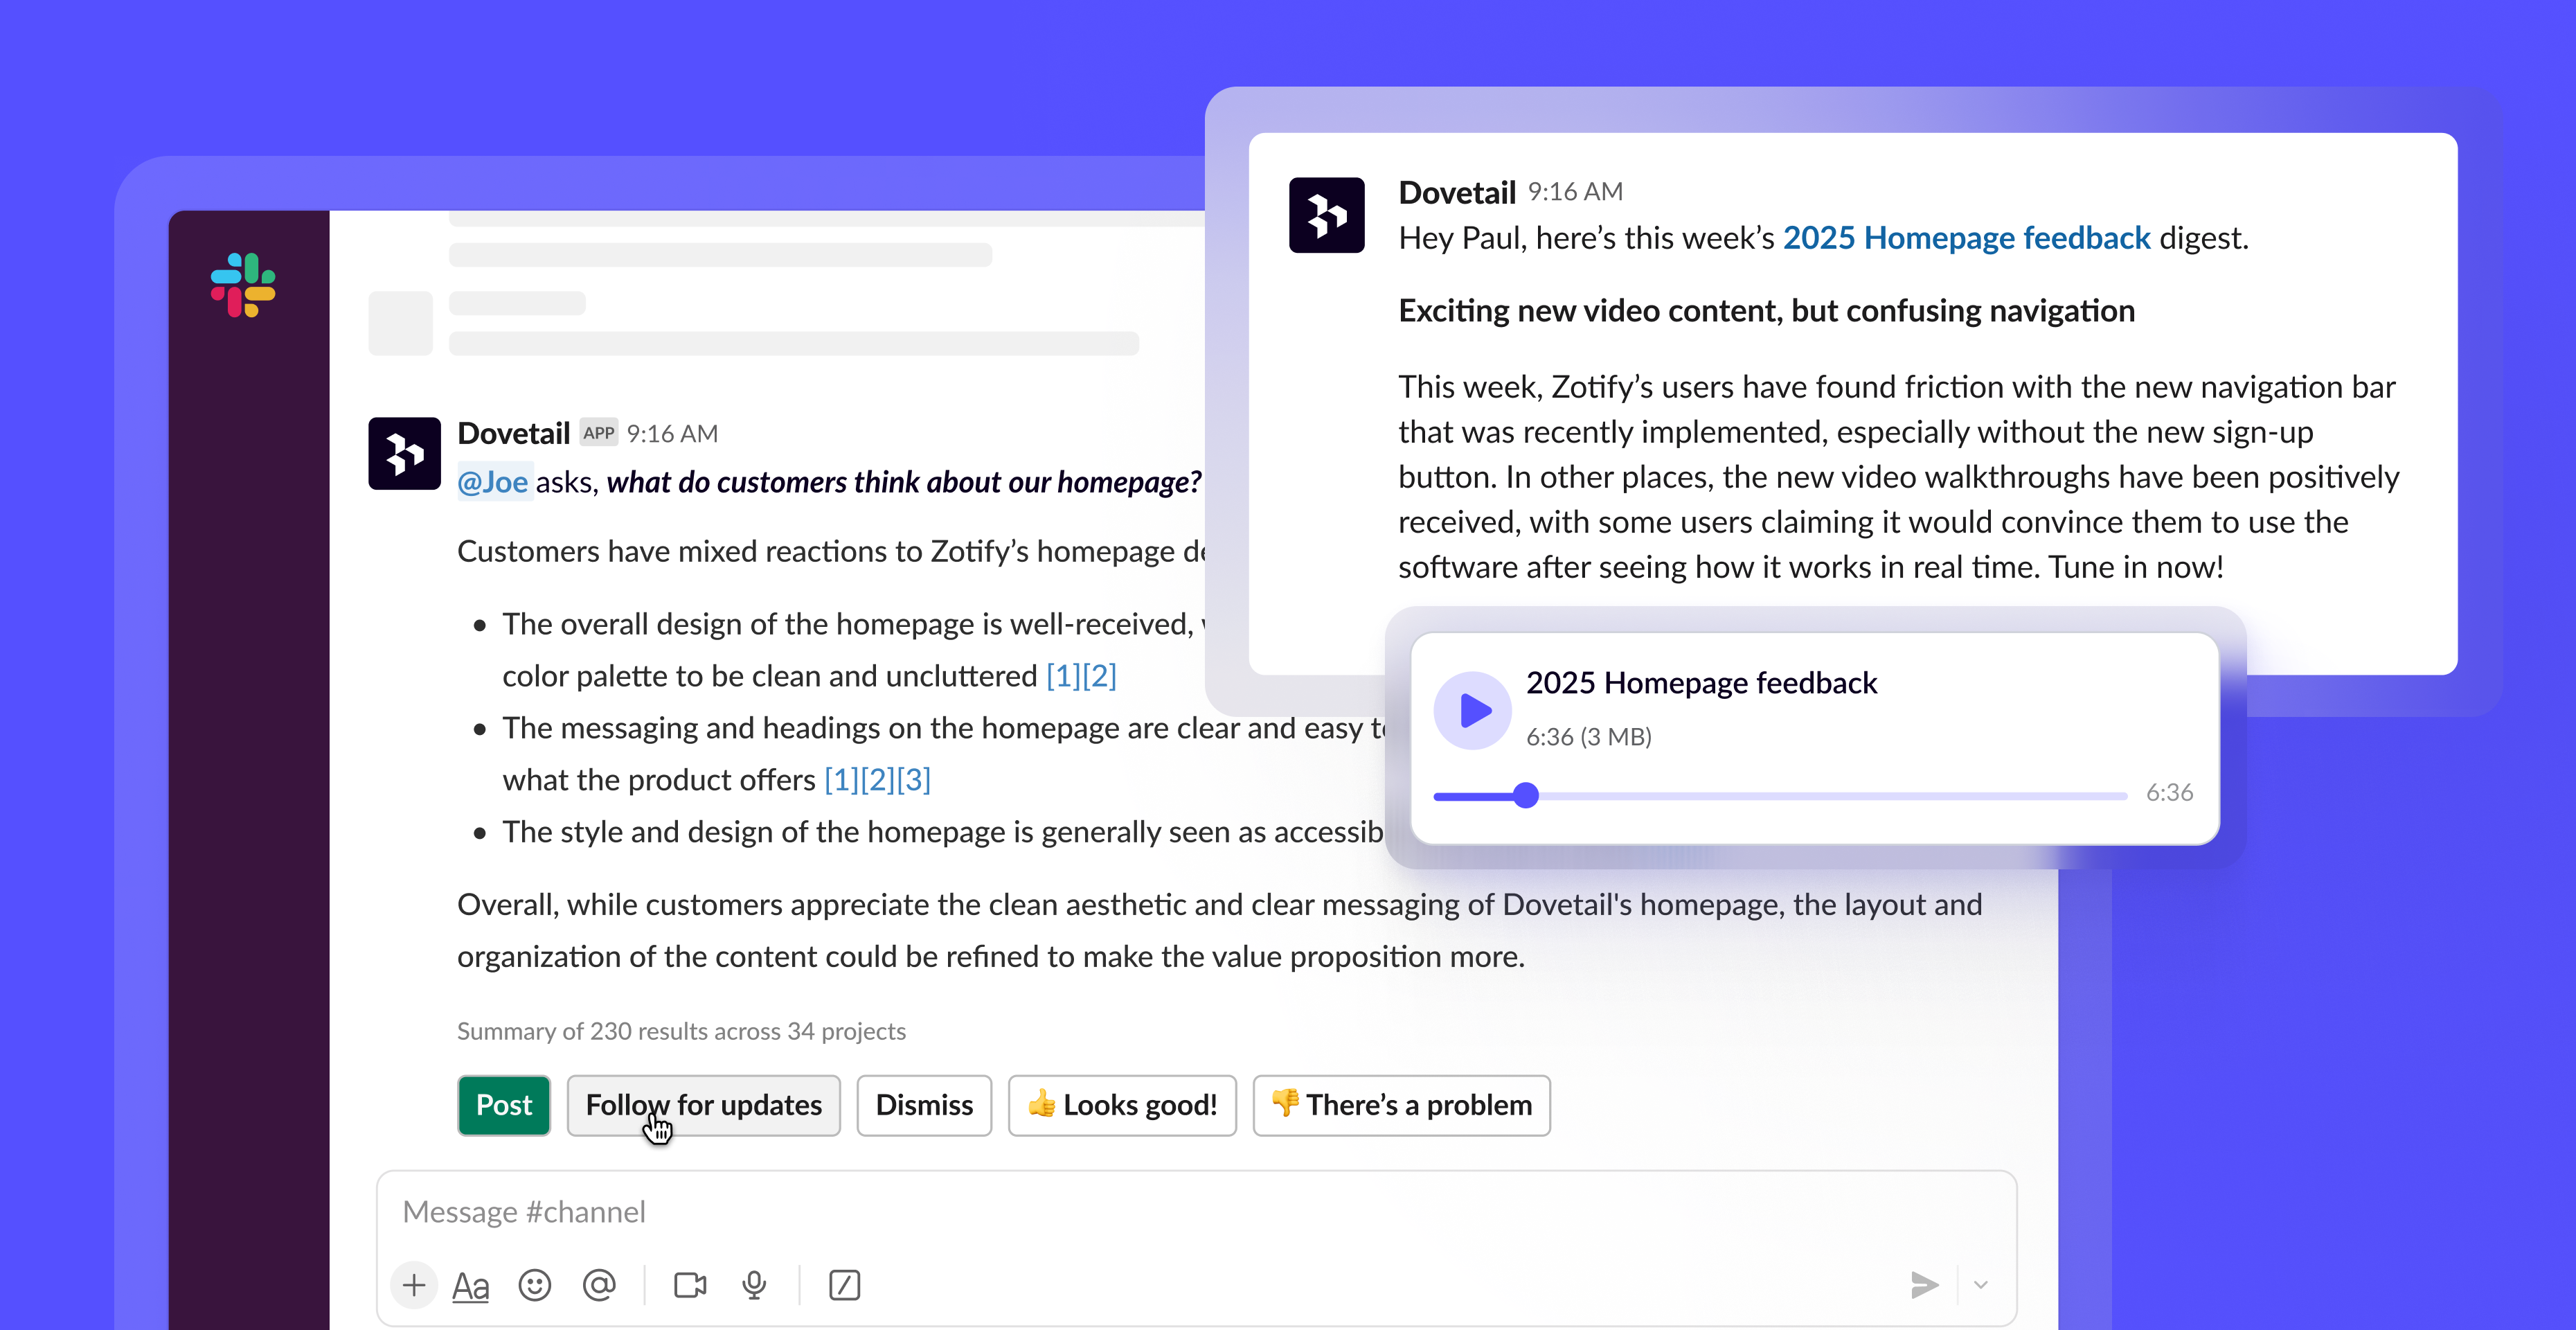
Task: Play the 2025 Homepage feedback audio
Action: click(x=1472, y=710)
